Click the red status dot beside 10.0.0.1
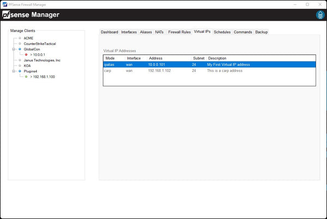This screenshot has width=327, height=219. pos(26,54)
